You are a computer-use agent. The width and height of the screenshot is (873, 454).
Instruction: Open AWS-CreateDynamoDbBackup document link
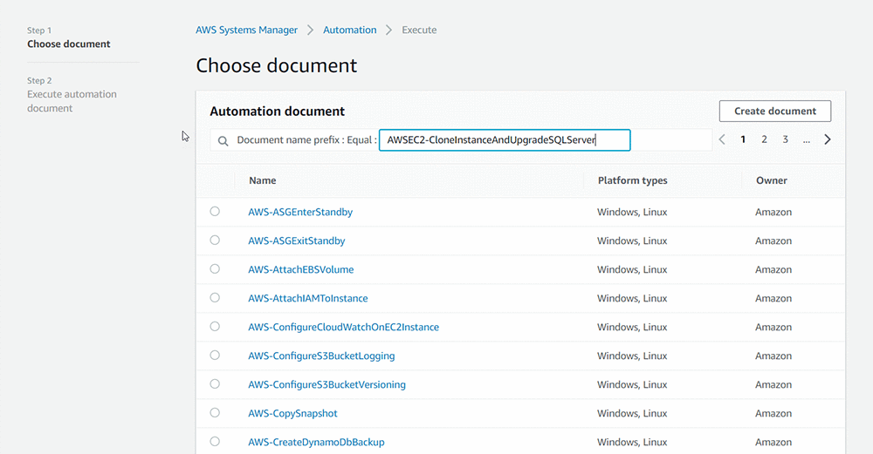click(316, 442)
